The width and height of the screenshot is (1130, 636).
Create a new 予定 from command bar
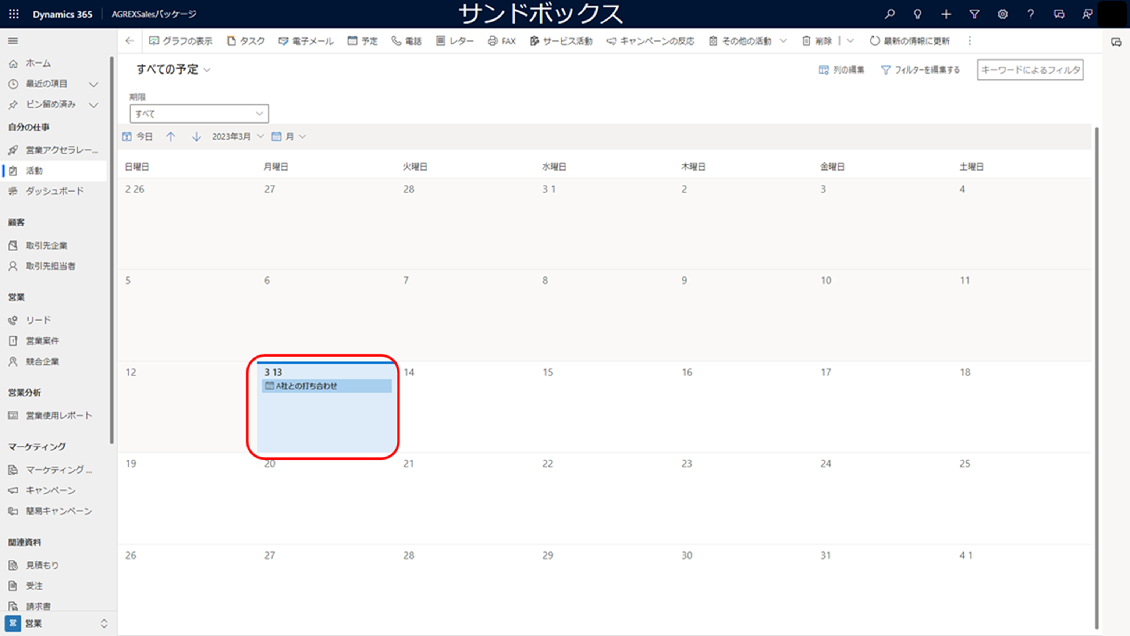pos(362,41)
